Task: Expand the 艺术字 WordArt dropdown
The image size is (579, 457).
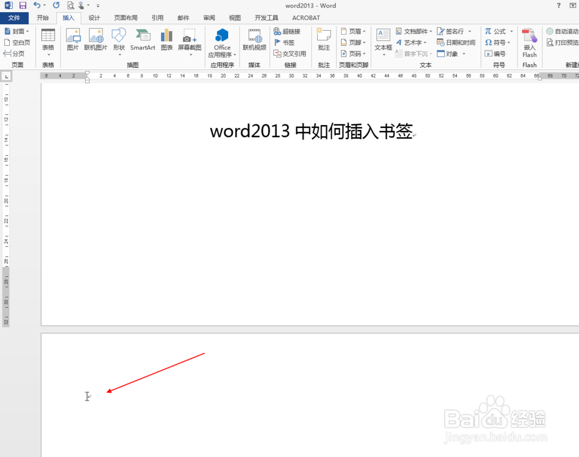Action: click(x=425, y=42)
